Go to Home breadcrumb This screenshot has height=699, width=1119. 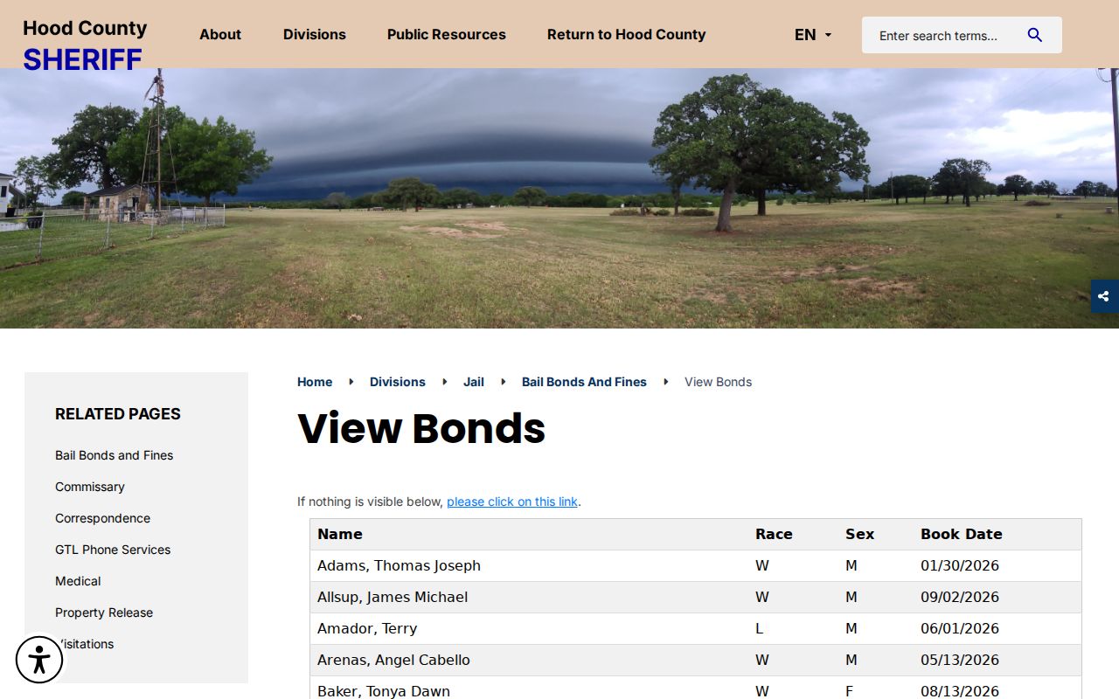click(315, 382)
